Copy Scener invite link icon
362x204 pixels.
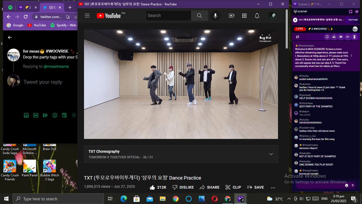(x=348, y=37)
